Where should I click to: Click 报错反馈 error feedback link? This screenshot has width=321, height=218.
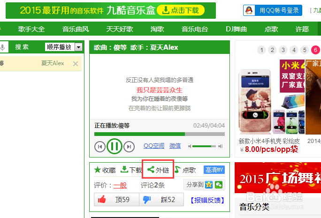pos(207,200)
